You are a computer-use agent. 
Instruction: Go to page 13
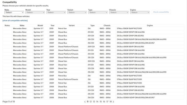(x=94, y=102)
